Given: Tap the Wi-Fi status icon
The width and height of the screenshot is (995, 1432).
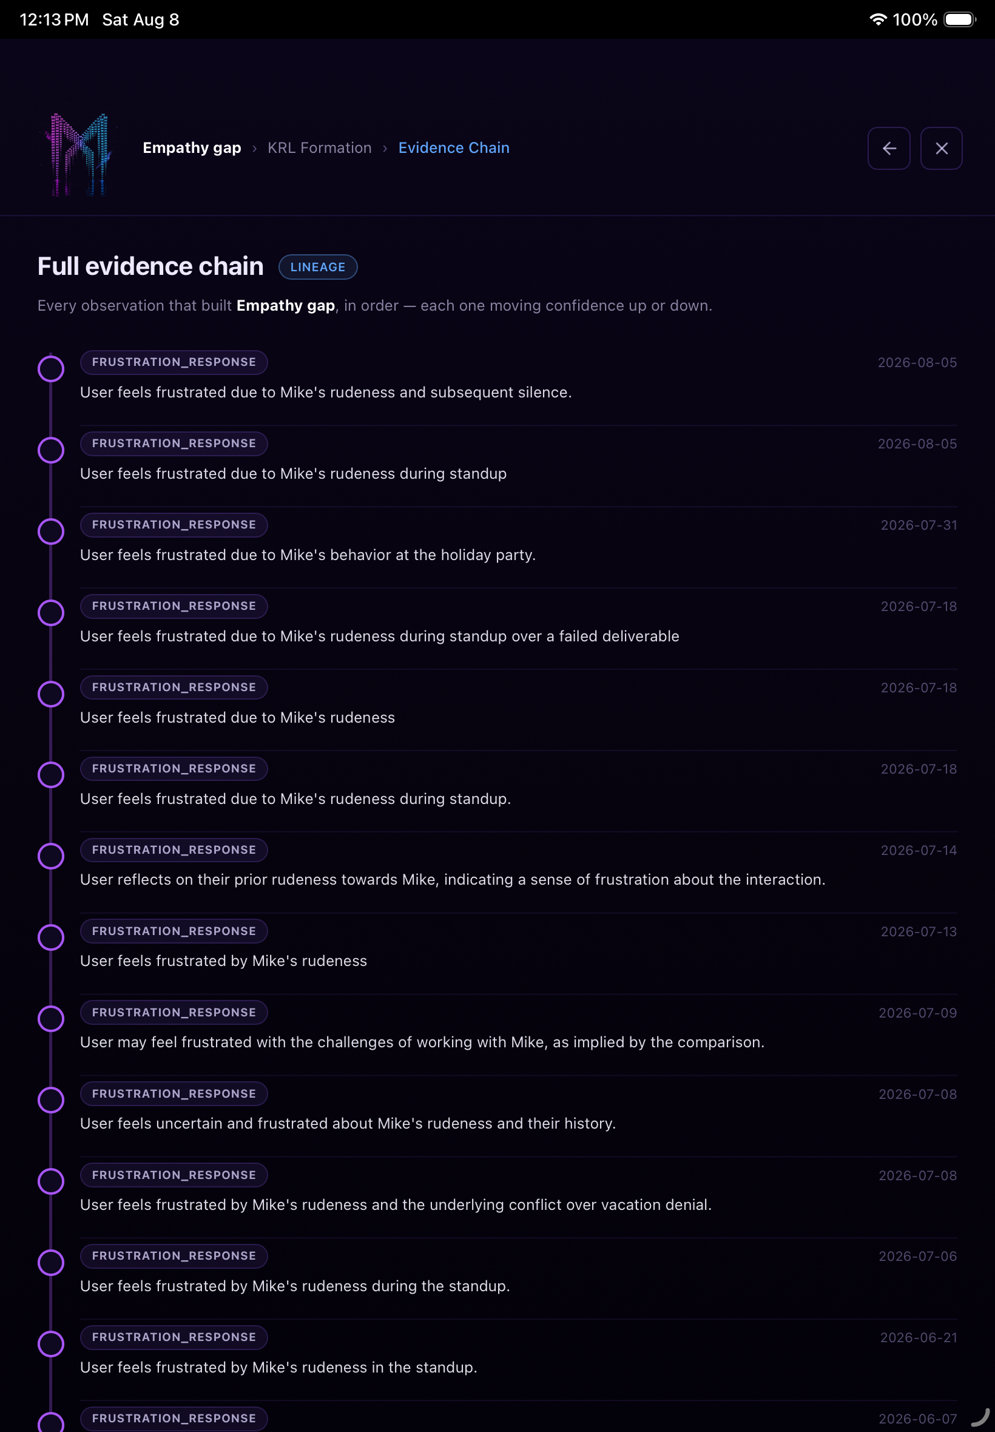Looking at the screenshot, I should [878, 19].
